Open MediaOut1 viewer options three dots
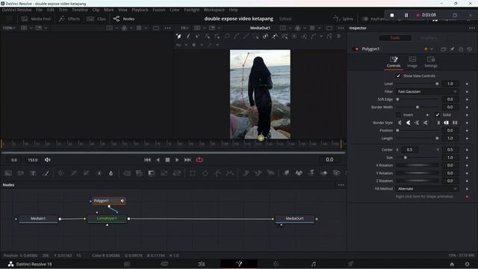Image resolution: width=478 pixels, height=269 pixels. pyautogui.click(x=341, y=28)
